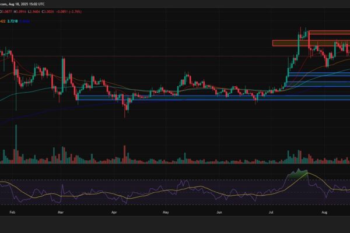Click the Jun label on time axis

pos(219,212)
